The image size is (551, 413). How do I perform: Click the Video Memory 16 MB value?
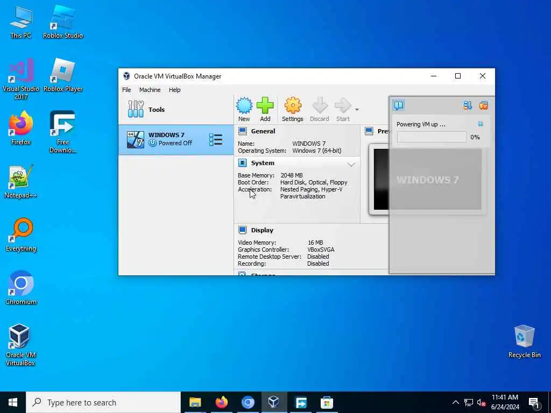tap(315, 243)
